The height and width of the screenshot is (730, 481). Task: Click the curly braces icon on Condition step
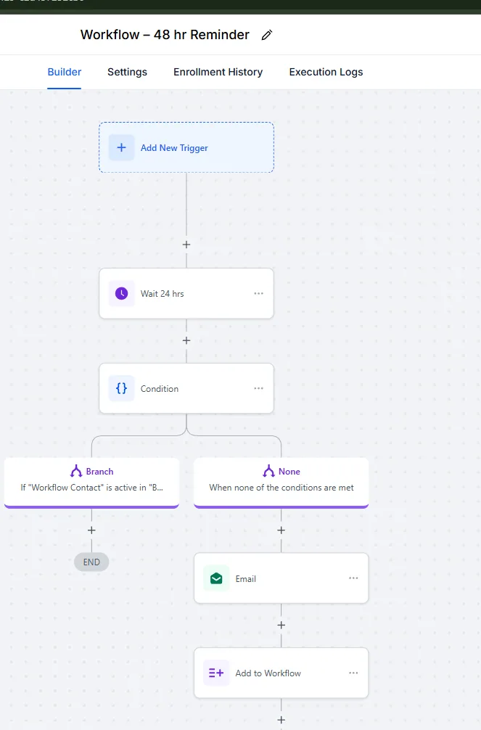click(122, 388)
